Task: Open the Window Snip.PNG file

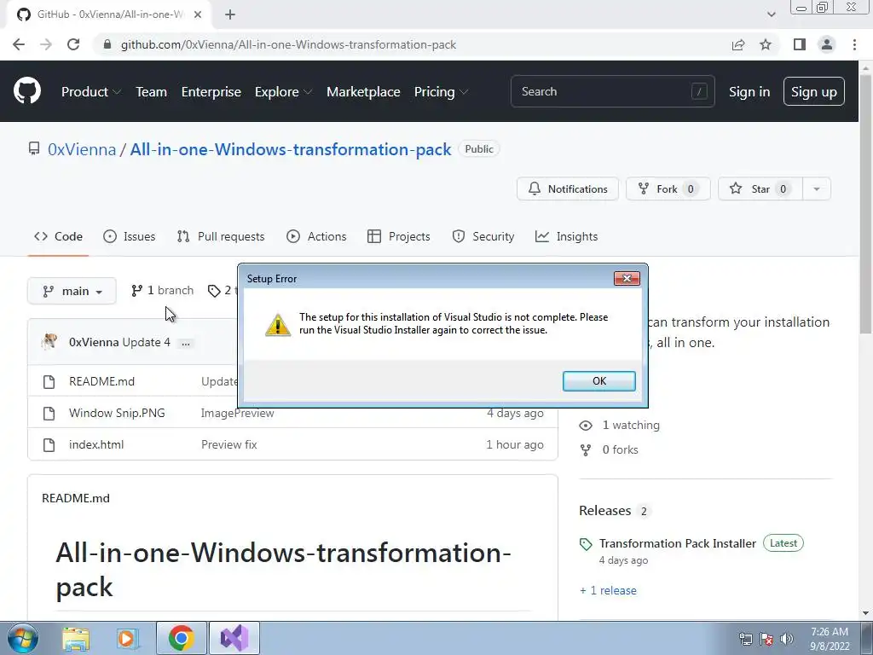Action: coord(117,414)
